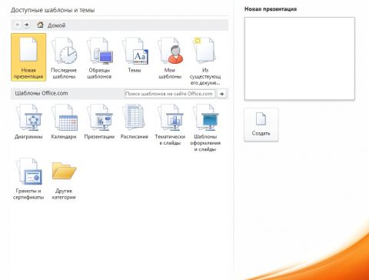
Task: Open Образцы шаблонов sample templates
Action: 99,58
